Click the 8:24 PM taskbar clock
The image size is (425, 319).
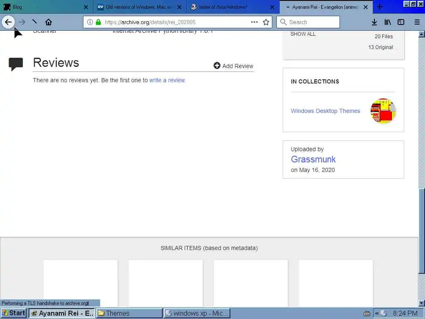405,313
